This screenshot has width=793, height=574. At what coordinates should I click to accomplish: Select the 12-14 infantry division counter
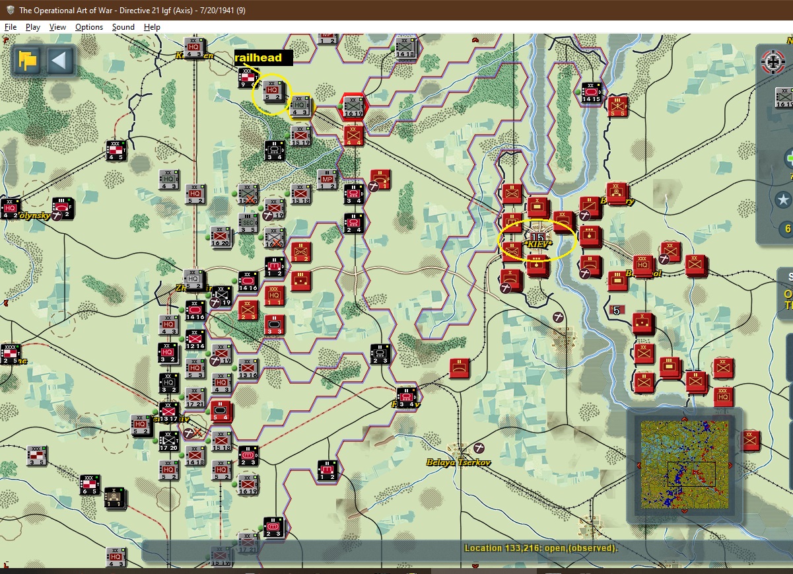coord(195,339)
